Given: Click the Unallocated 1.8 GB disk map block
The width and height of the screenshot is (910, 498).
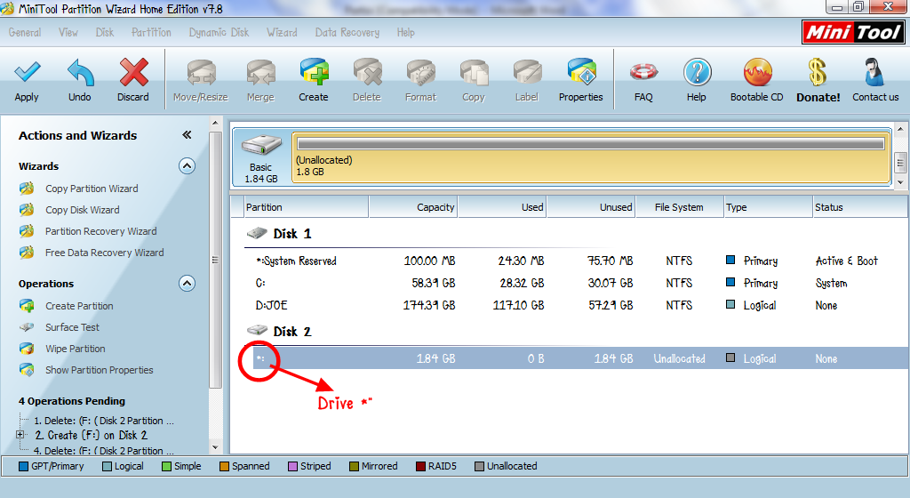Looking at the screenshot, I should [x=591, y=157].
